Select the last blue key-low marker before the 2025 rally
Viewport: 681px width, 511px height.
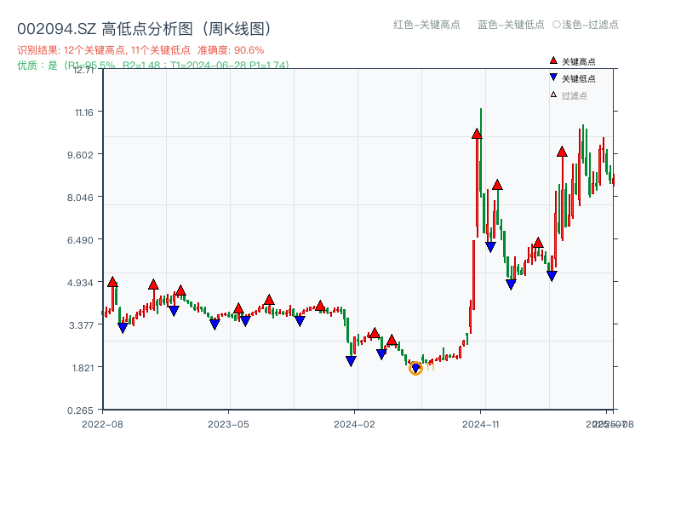[552, 276]
